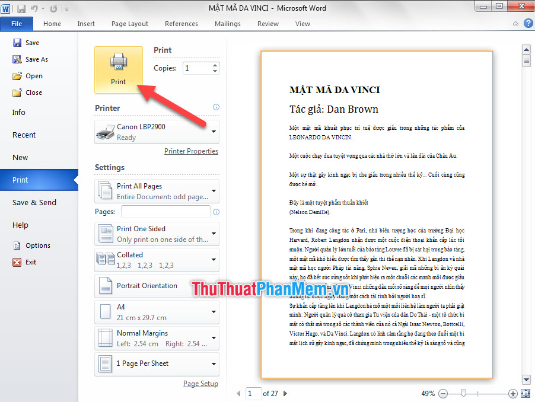The image size is (535, 402).
Task: Switch to the Review tab
Action: pyautogui.click(x=268, y=24)
